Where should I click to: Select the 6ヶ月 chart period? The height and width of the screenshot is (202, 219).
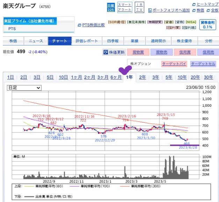pyautogui.click(x=116, y=77)
